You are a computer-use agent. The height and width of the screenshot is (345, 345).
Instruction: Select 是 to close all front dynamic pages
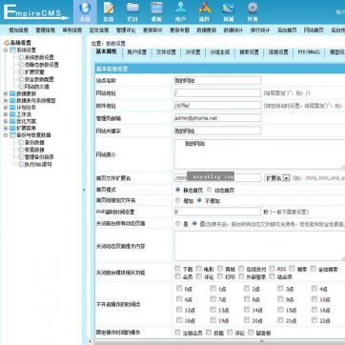pos(177,223)
